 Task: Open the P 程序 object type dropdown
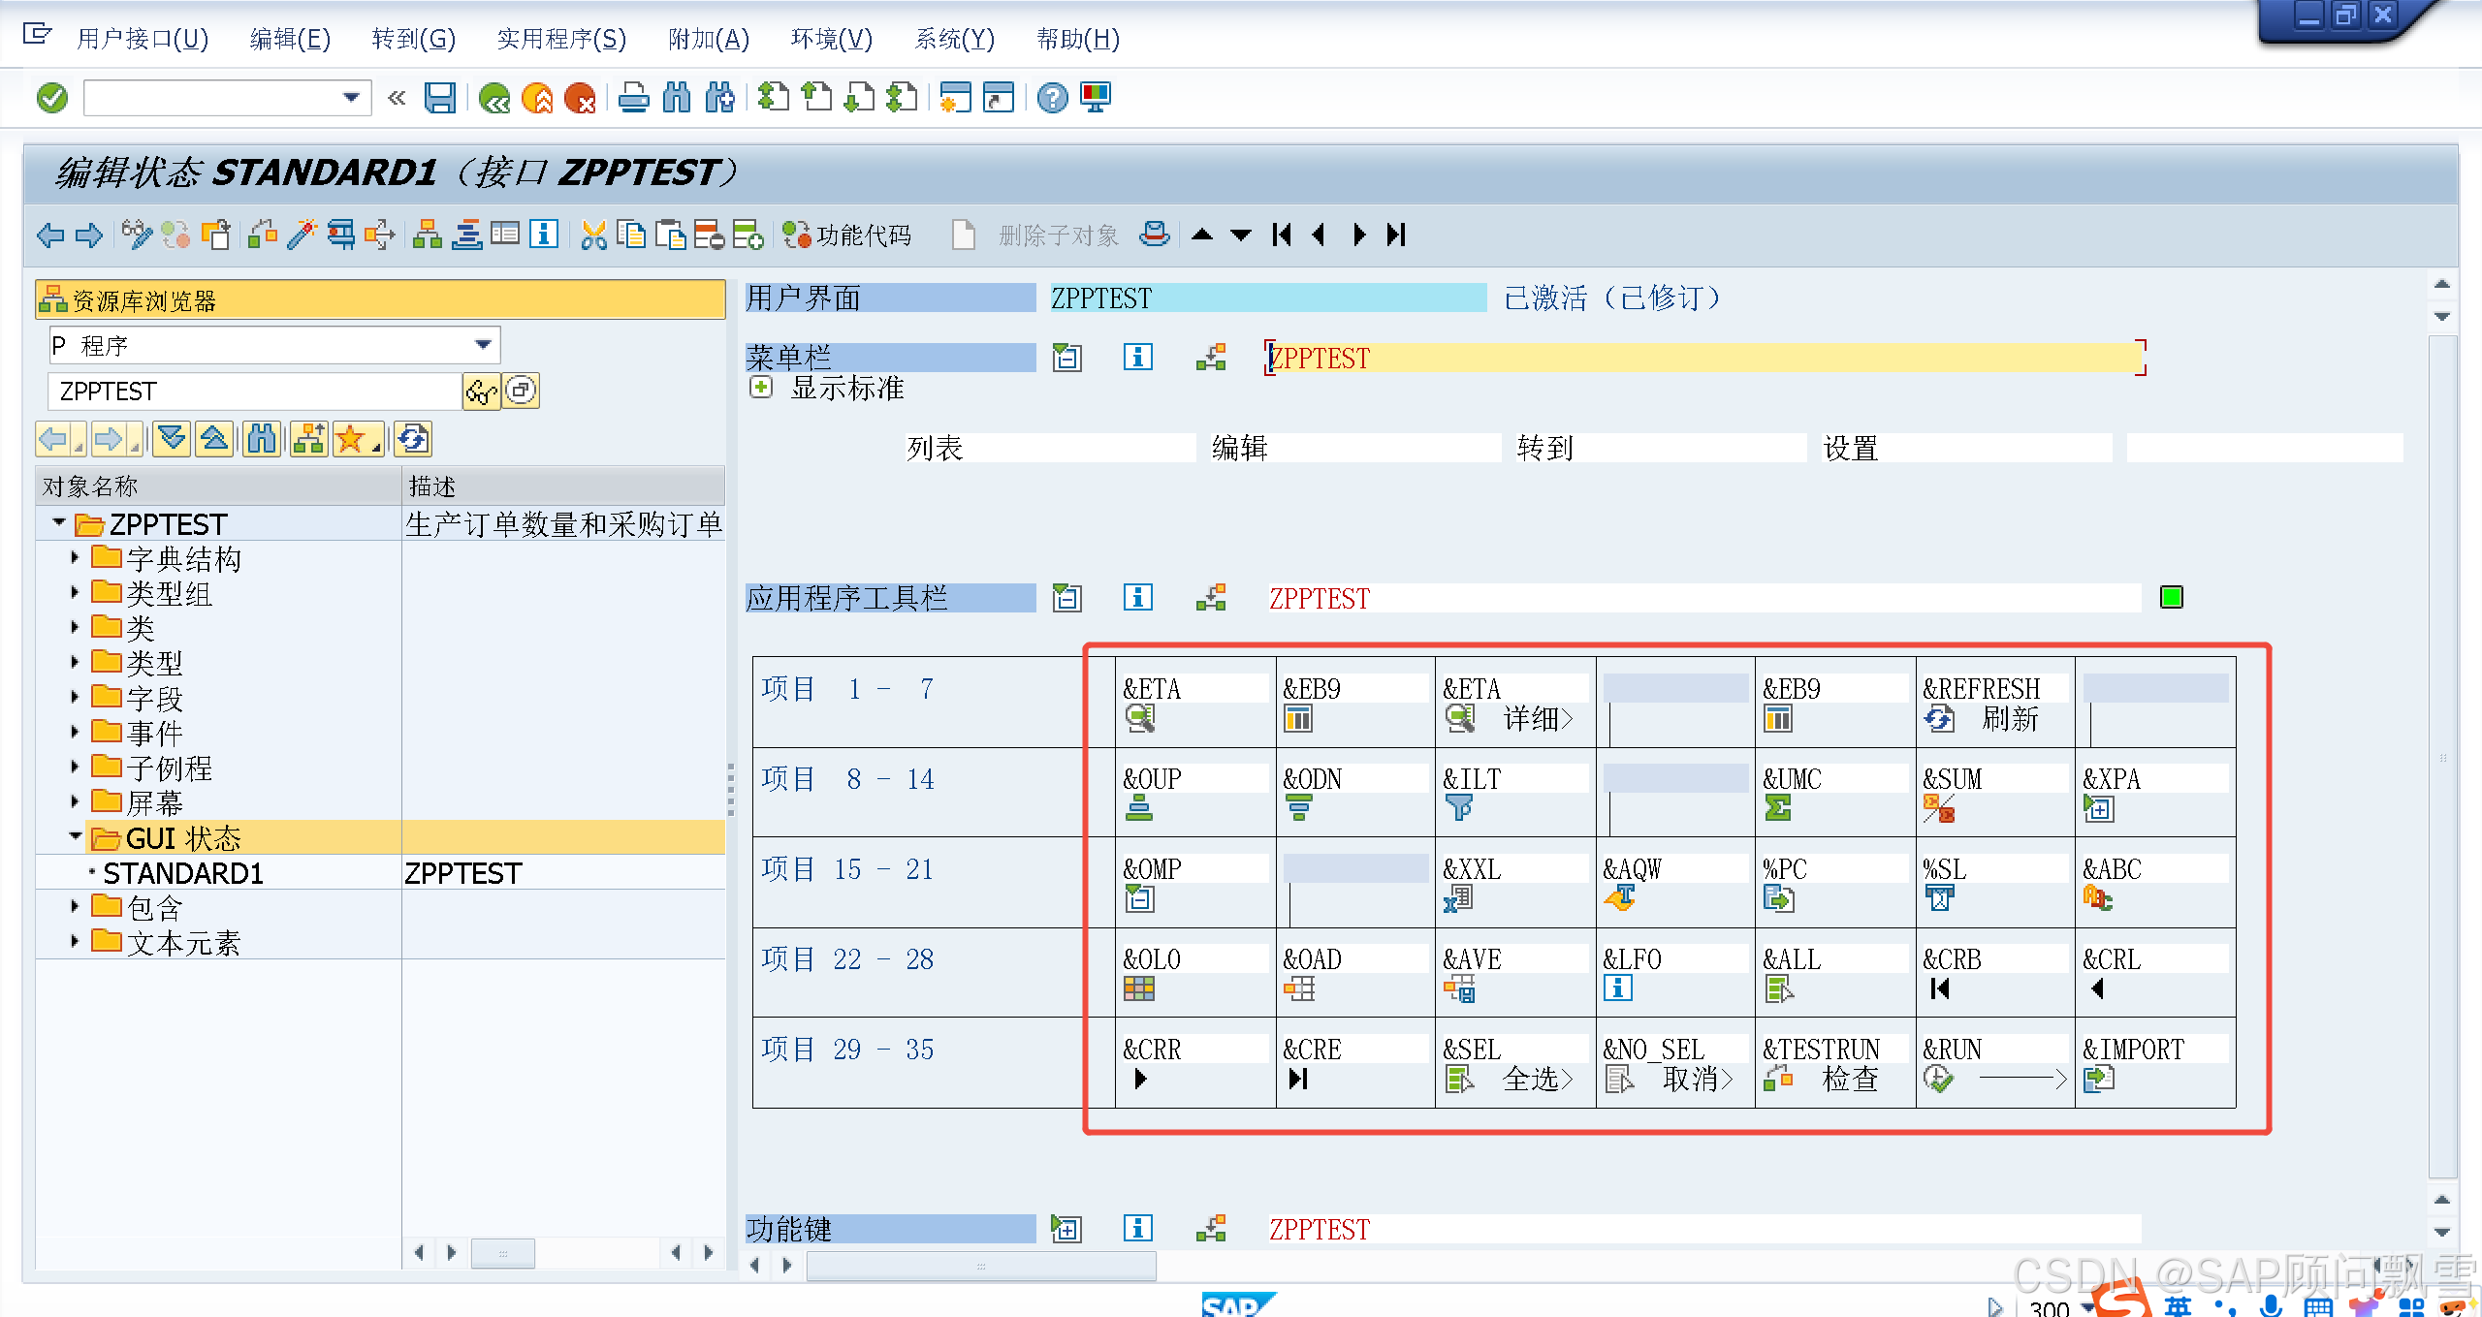(483, 345)
